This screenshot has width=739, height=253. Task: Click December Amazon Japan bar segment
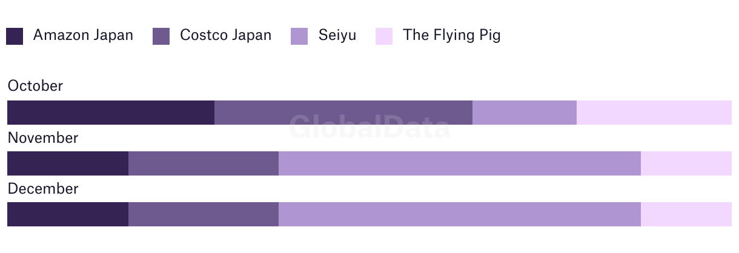(x=68, y=214)
